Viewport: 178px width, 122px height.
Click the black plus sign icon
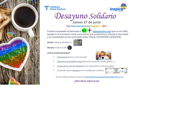[x=89, y=30]
